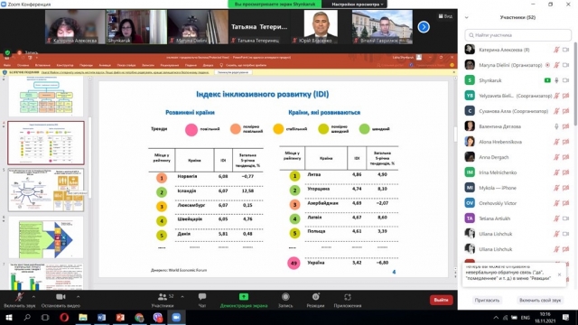Open Task View on taskbar
This screenshot has width=578, height=325.
(45, 317)
